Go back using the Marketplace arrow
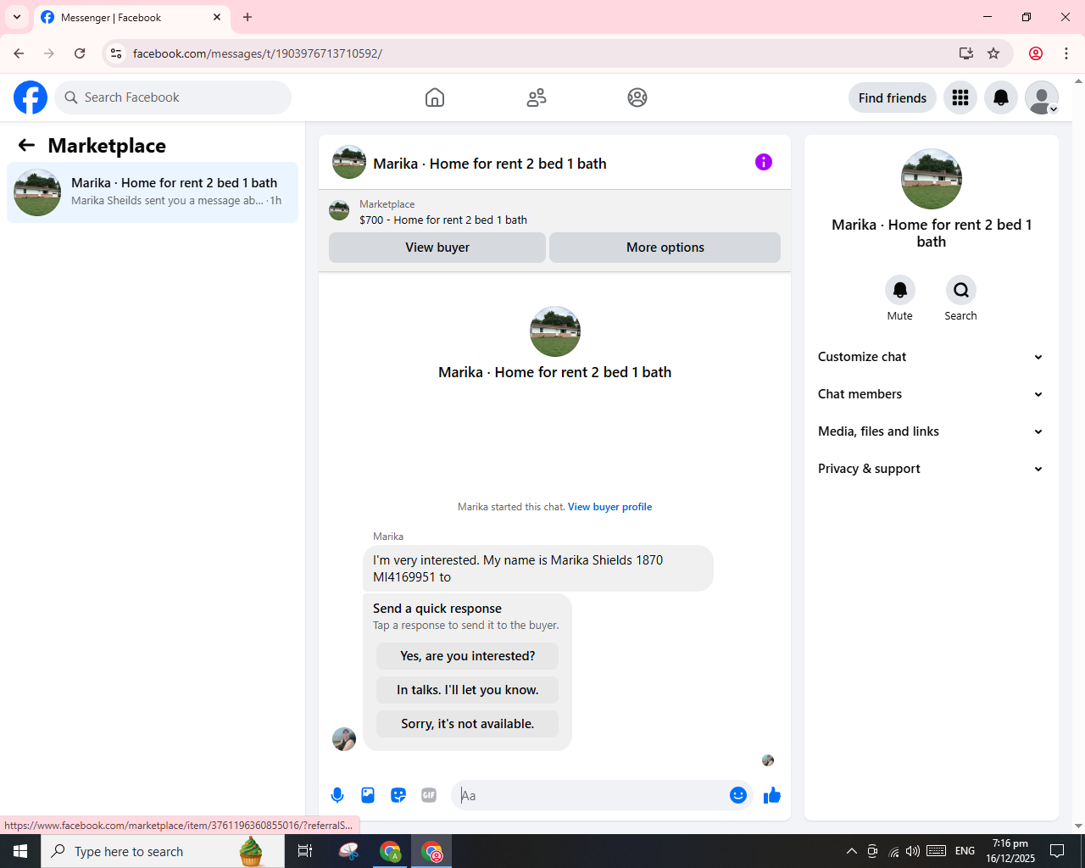 pyautogui.click(x=26, y=146)
